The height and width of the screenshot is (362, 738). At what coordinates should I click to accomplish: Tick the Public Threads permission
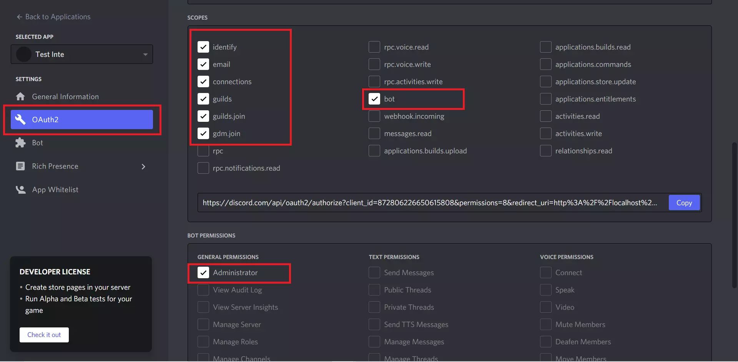[374, 290]
